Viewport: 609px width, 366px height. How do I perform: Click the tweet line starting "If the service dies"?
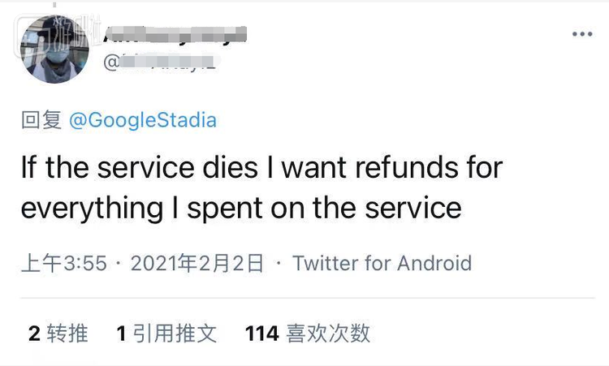point(261,169)
